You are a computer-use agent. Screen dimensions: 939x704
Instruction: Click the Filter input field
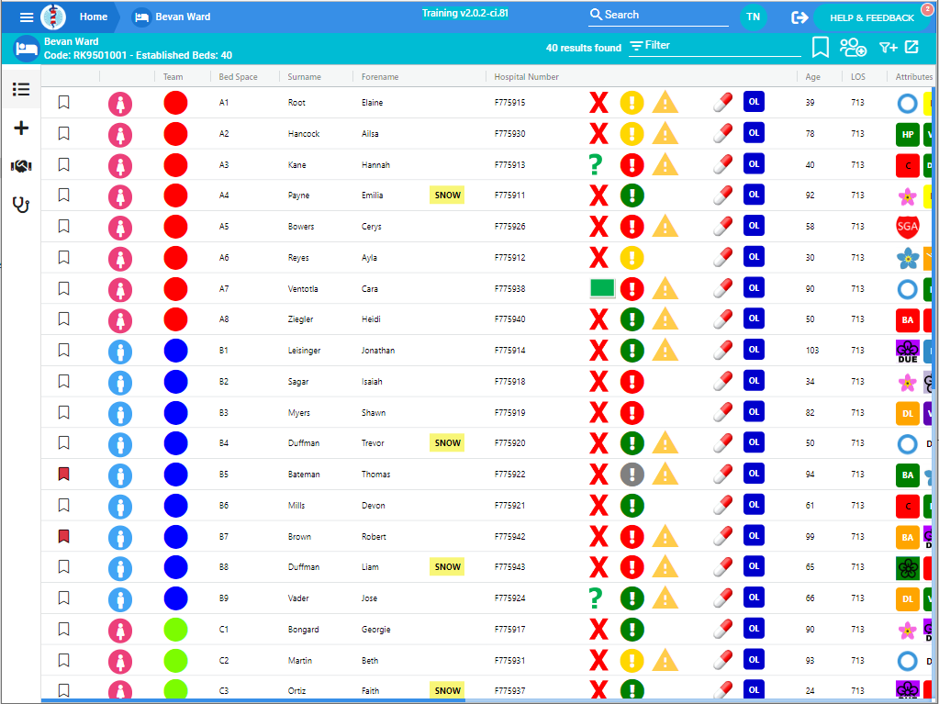(714, 46)
